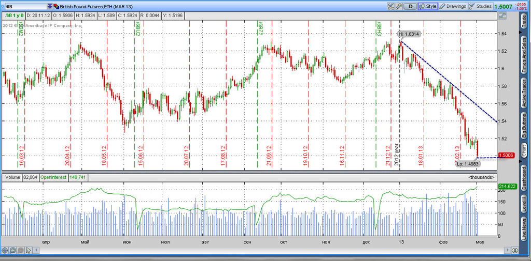Click the expand time axis arrows icon
This screenshot has height=261, width=531.
coord(515,251)
